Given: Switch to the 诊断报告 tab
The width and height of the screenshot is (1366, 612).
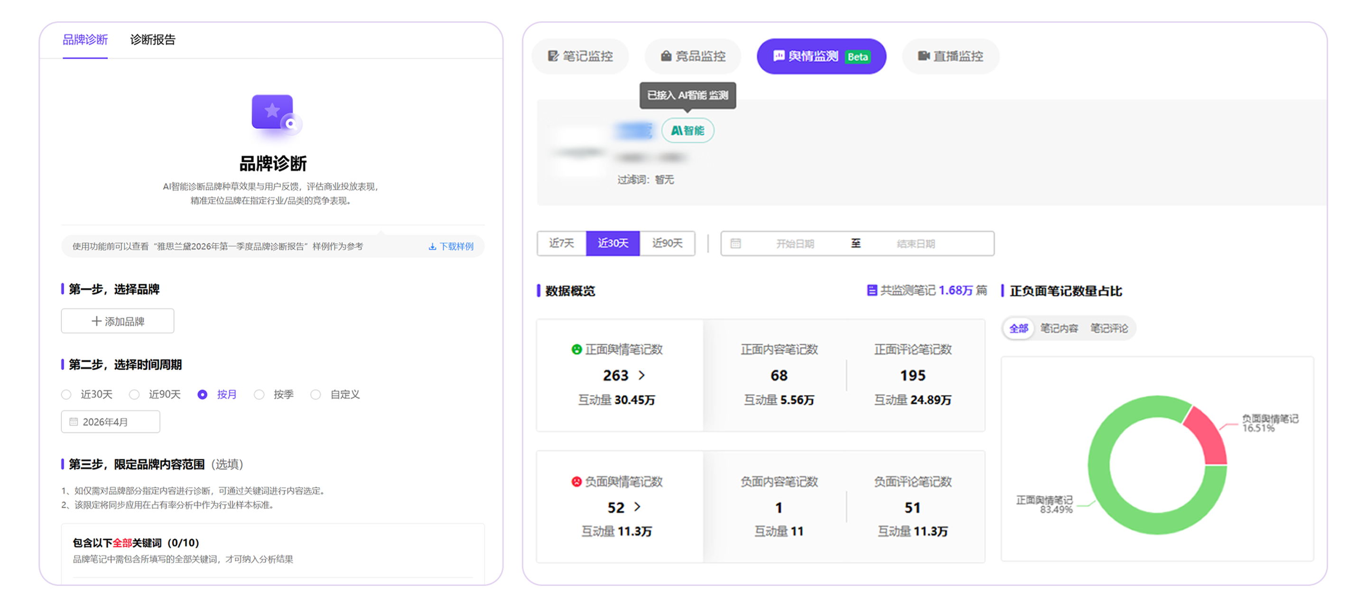Looking at the screenshot, I should tap(152, 40).
